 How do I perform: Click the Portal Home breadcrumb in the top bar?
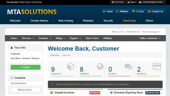tap(24, 2)
